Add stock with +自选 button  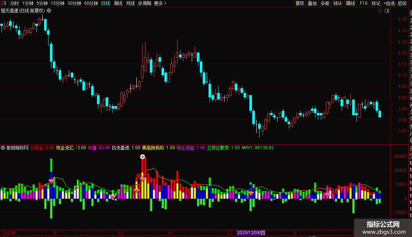click(389, 3)
